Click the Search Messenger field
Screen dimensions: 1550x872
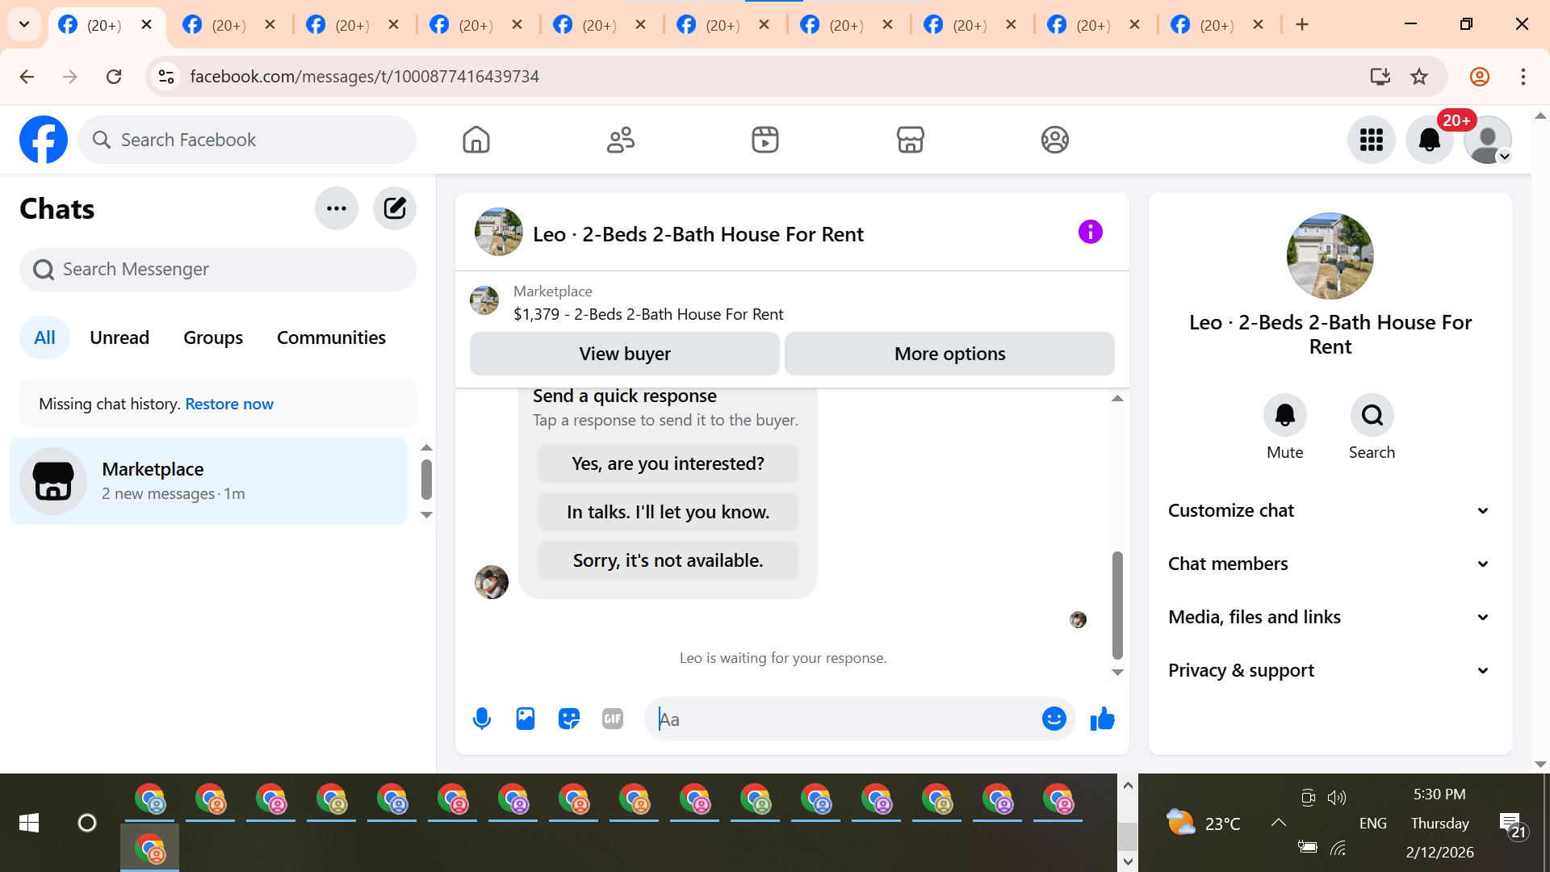tap(218, 270)
